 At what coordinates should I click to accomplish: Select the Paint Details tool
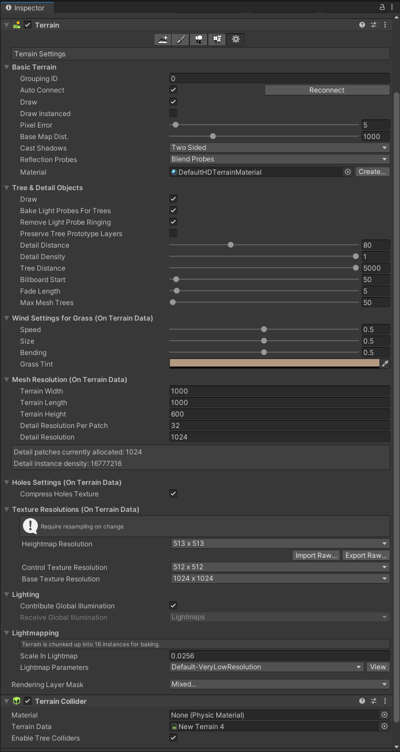pyautogui.click(x=217, y=40)
